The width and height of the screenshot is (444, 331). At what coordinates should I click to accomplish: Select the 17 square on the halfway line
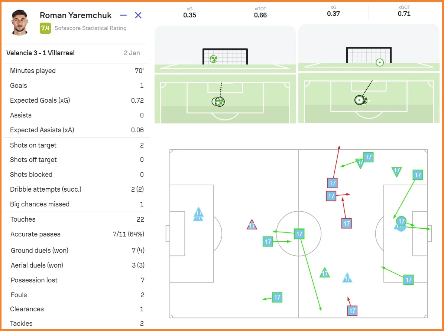pyautogui.click(x=299, y=234)
